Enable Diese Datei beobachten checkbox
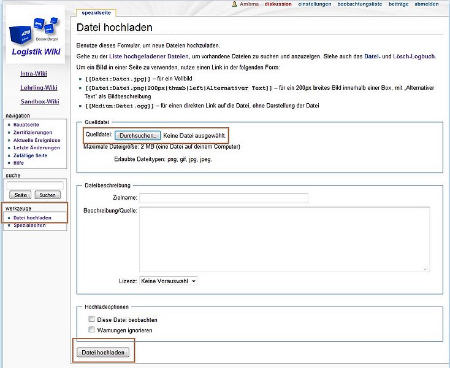This screenshot has width=450, height=368. click(x=91, y=319)
